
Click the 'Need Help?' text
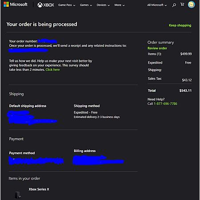pos(156,99)
